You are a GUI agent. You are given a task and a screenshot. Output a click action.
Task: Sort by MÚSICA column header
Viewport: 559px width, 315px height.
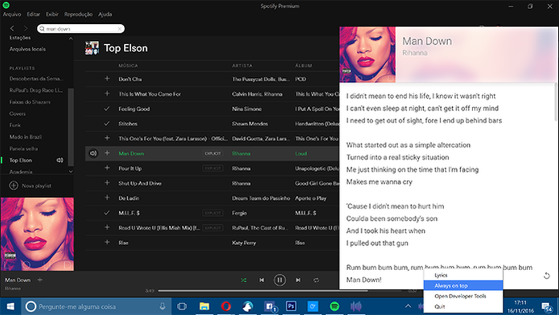pyautogui.click(x=128, y=66)
